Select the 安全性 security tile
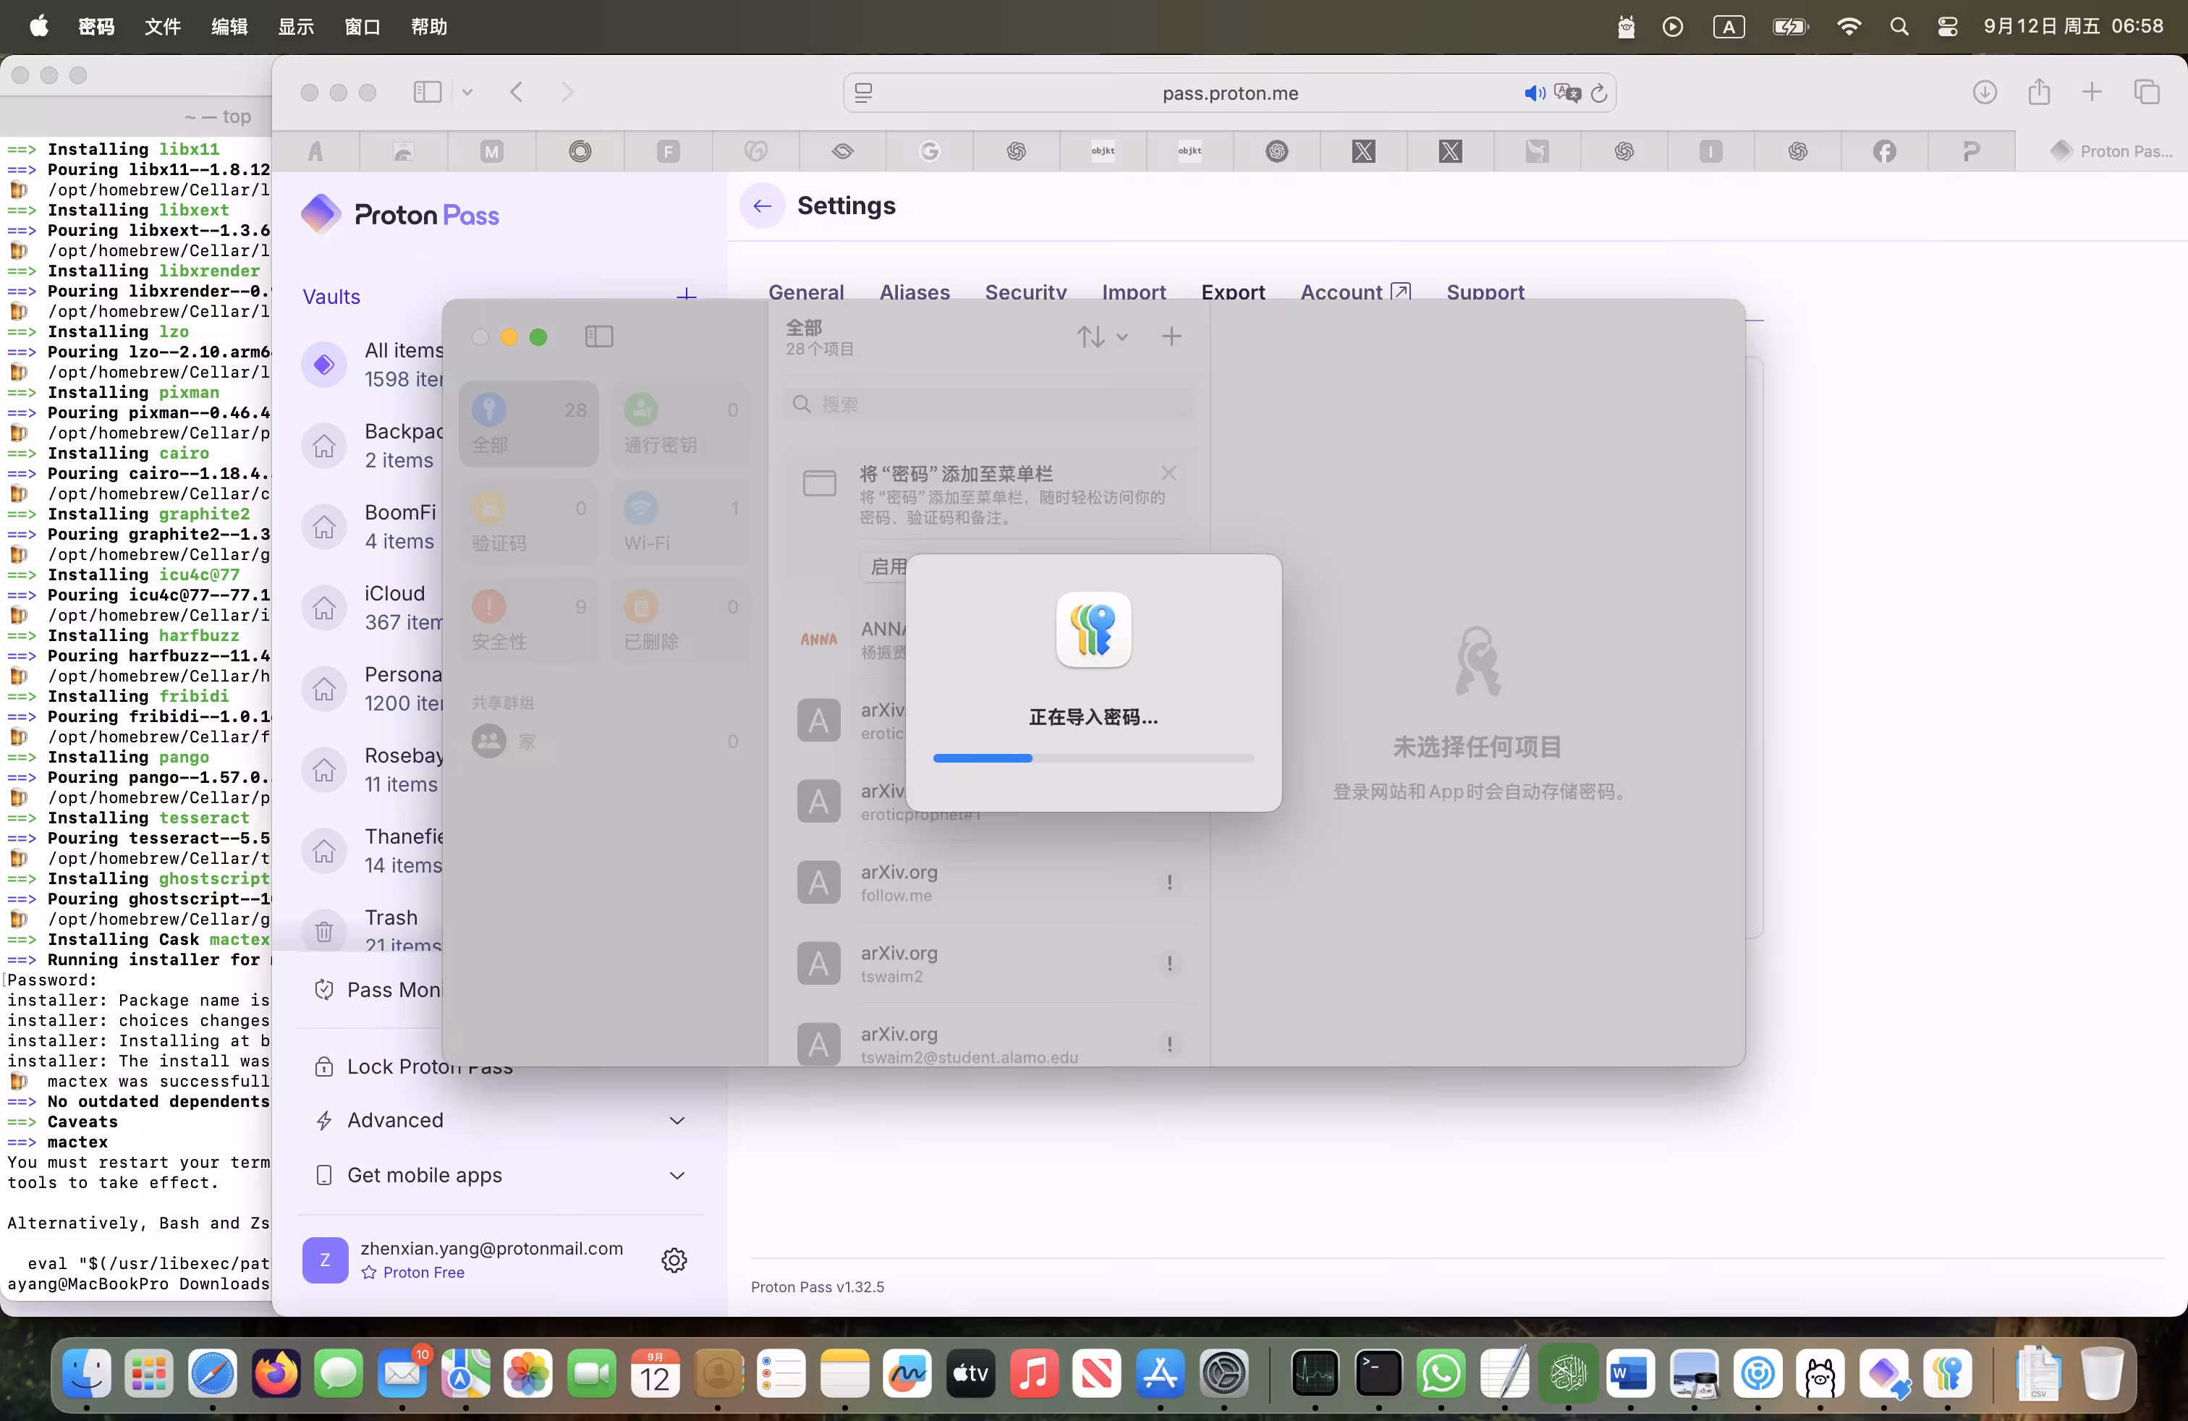The image size is (2188, 1421). point(529,621)
